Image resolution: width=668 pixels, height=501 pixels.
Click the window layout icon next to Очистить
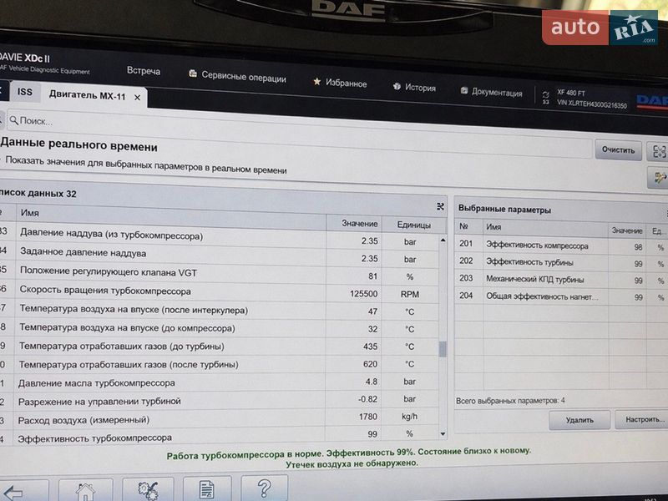[659, 150]
